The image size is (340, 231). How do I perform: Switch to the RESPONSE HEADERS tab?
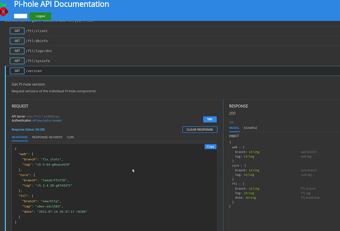[x=47, y=137]
